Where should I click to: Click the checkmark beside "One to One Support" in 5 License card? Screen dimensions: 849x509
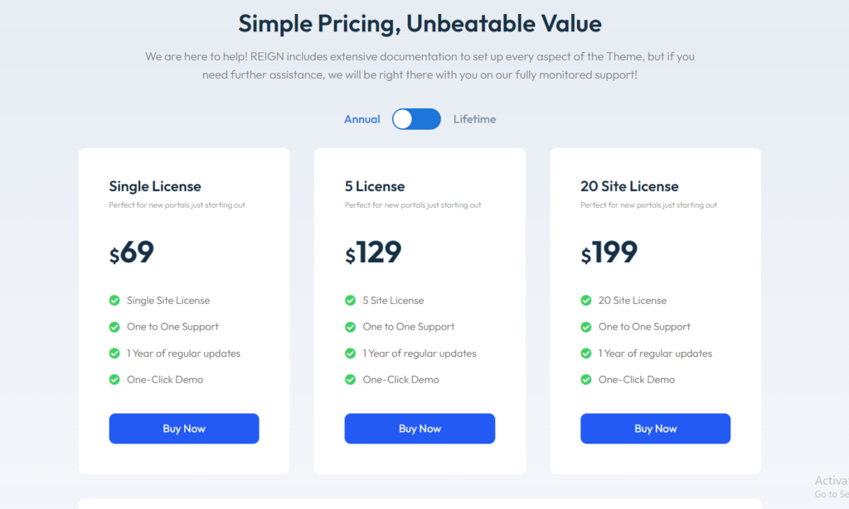(x=350, y=327)
